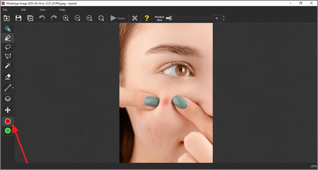Open help via yellow question mark
Image resolution: width=318 pixels, height=170 pixels.
(x=147, y=18)
